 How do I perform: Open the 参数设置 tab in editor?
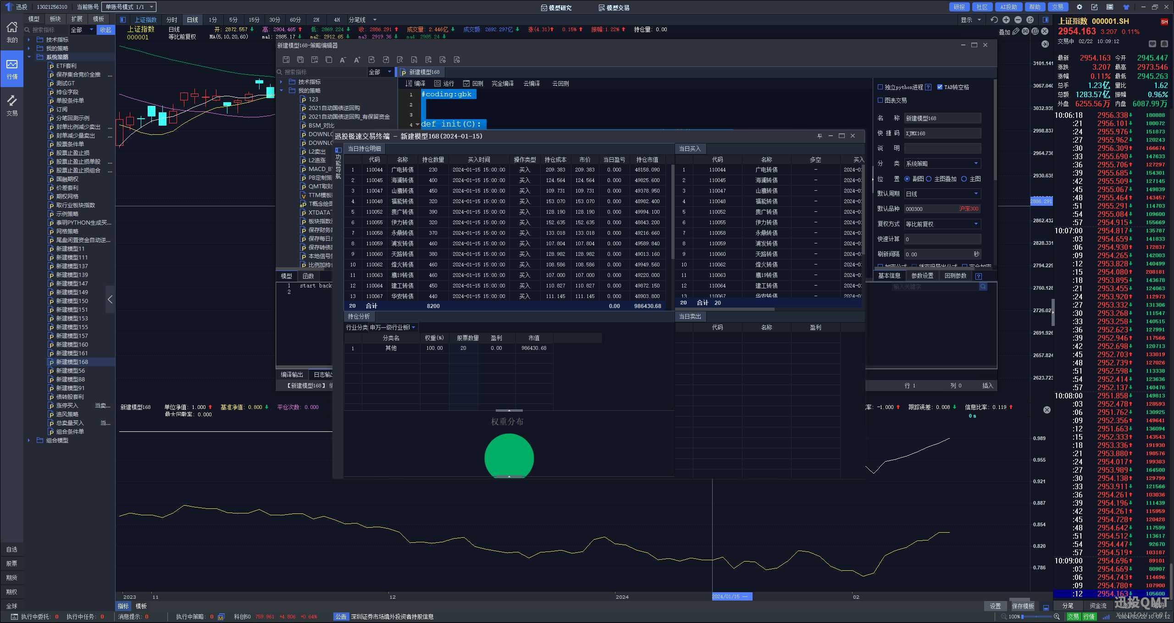(922, 276)
